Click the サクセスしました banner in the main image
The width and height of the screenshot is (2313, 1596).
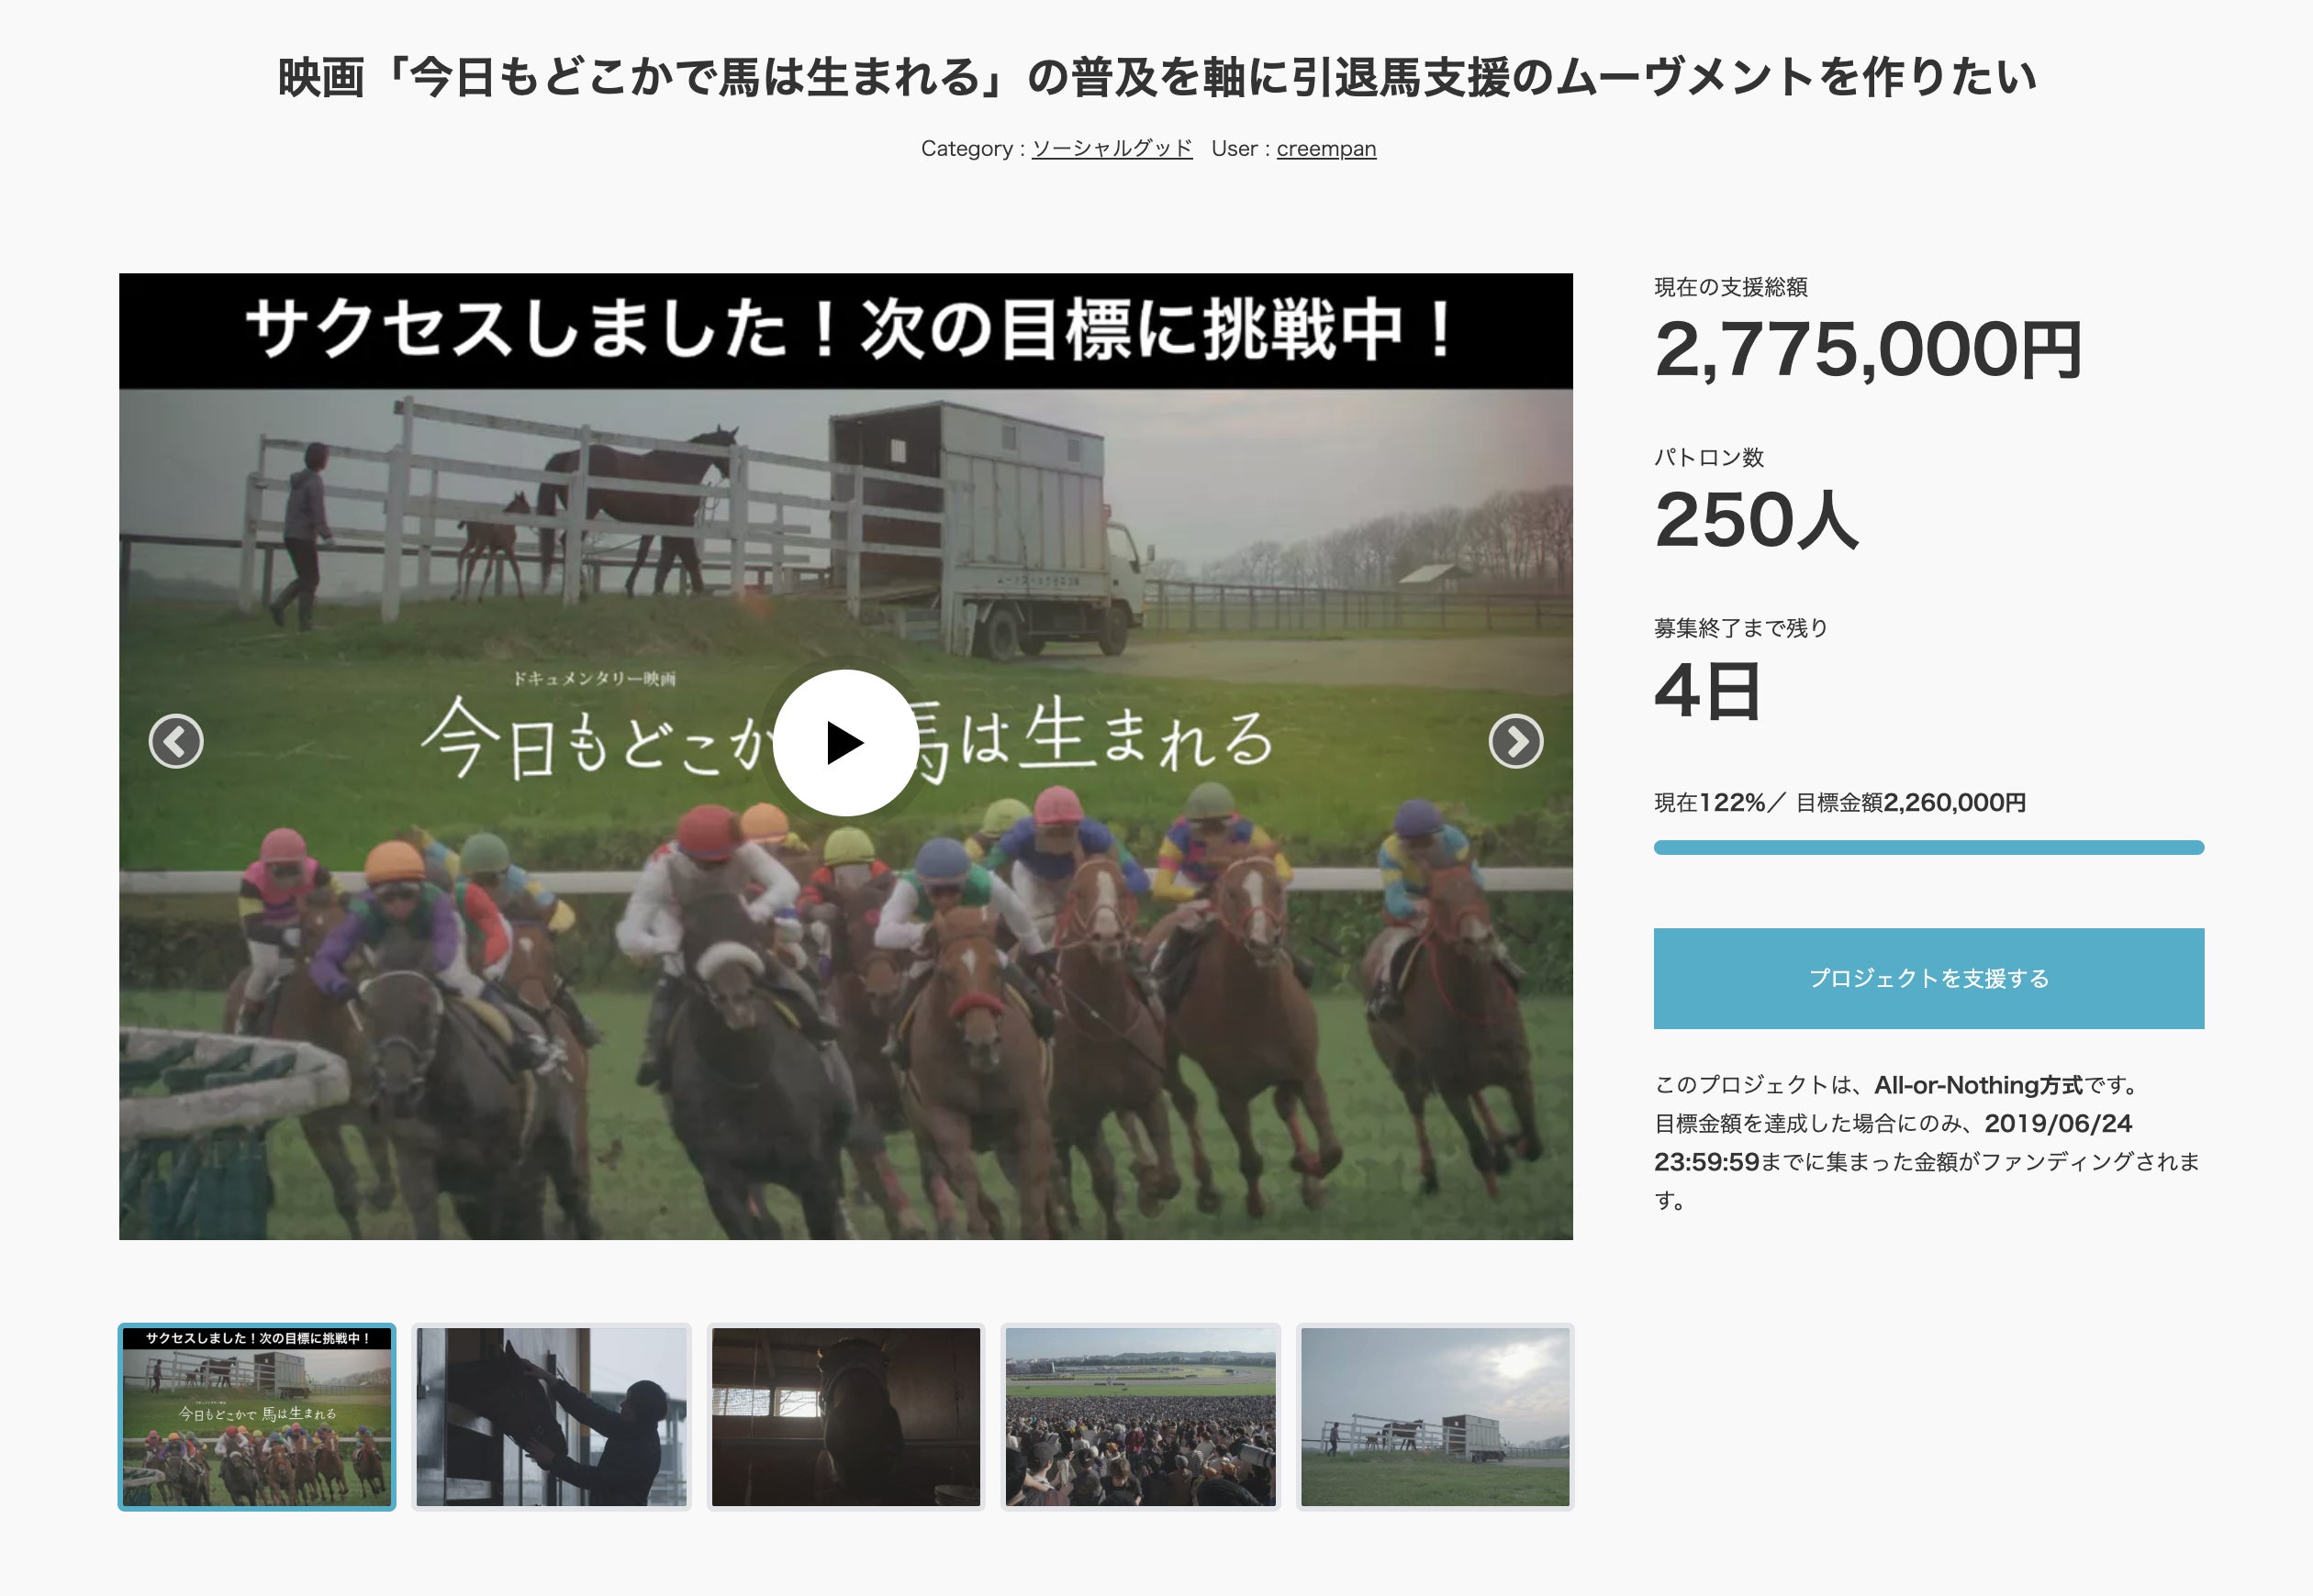tap(845, 330)
